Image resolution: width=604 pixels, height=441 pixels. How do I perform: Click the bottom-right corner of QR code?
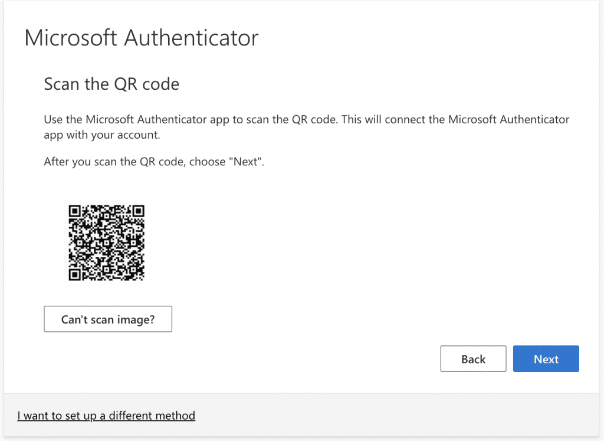point(143,279)
